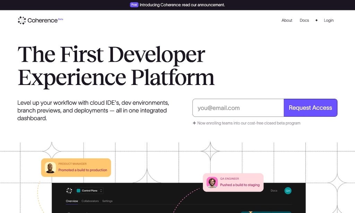Open Docs in the top navigation
The width and height of the screenshot is (355, 213).
coord(304,20)
